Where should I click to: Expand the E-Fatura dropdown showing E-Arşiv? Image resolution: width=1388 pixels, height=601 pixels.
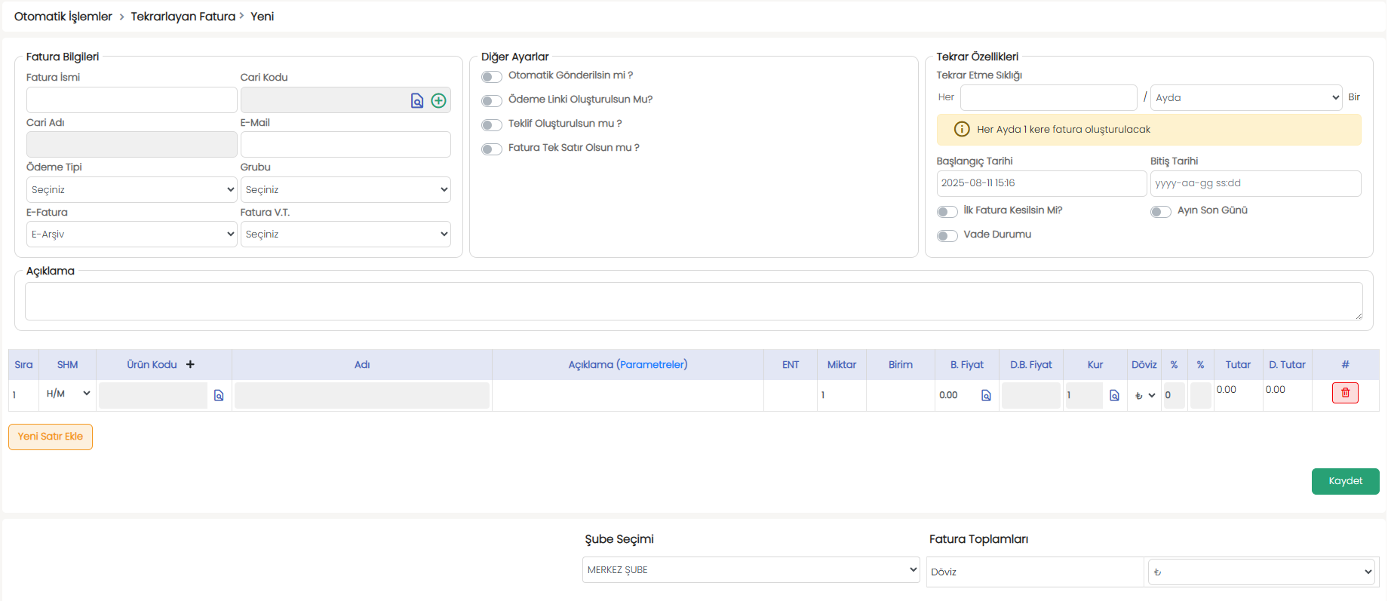pos(132,235)
